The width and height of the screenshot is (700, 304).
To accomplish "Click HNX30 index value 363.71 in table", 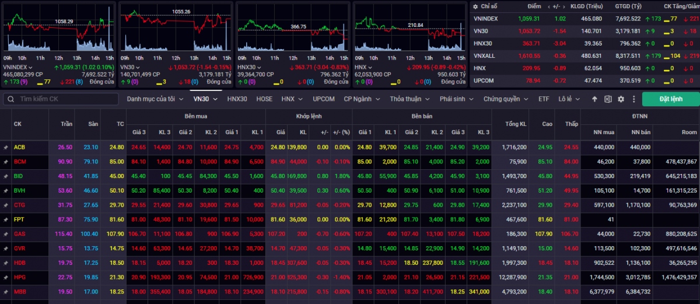I will tap(531, 44).
